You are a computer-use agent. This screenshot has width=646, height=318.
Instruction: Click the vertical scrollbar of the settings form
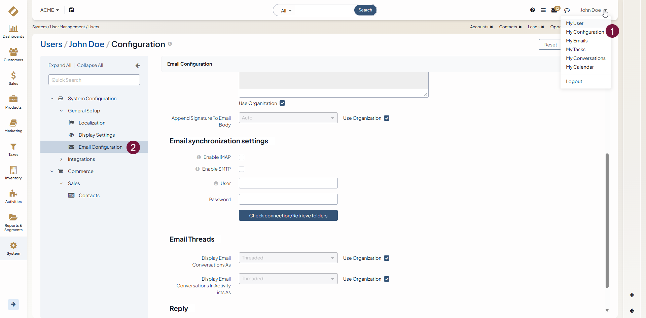coord(607,220)
